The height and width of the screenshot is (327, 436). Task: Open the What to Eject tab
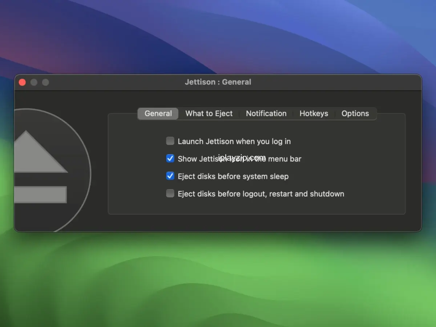pyautogui.click(x=209, y=113)
